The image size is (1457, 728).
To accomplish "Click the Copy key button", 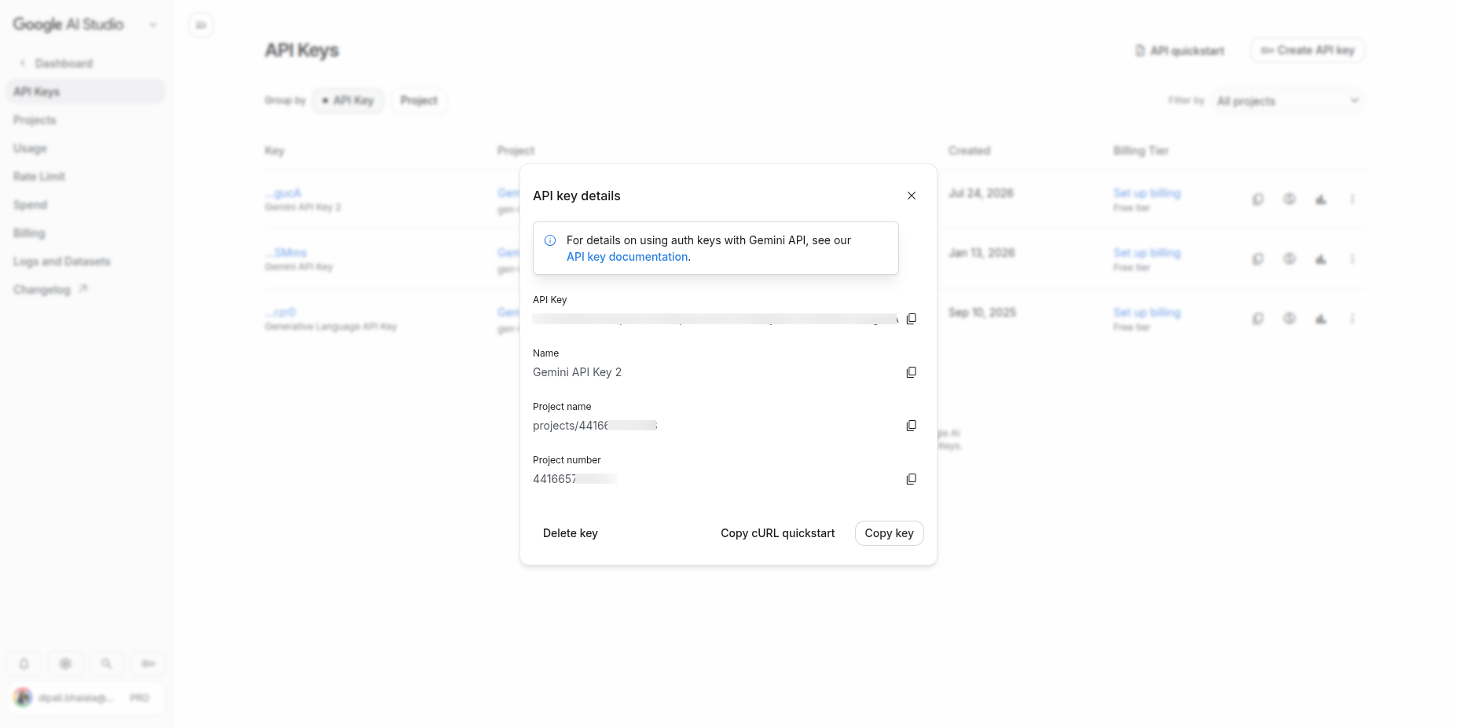I will click(889, 533).
